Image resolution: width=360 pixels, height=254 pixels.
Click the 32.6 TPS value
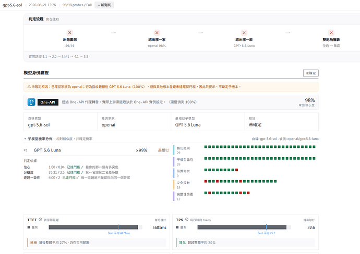click(x=311, y=227)
